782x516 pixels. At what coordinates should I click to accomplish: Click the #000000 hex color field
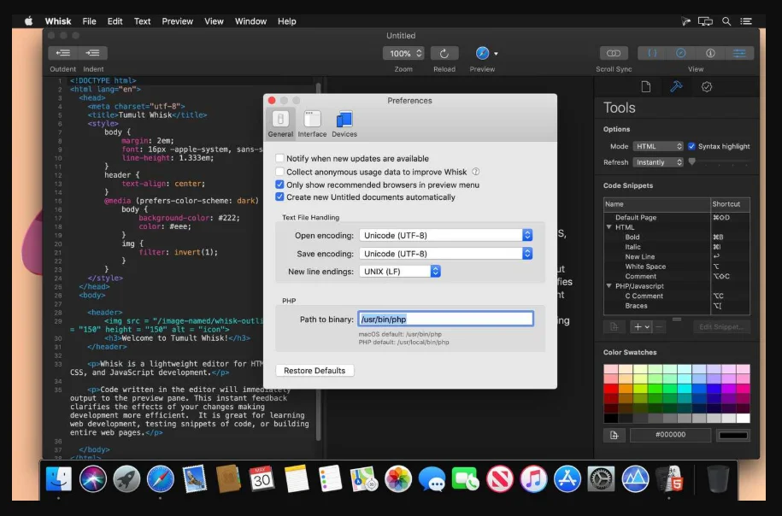tap(670, 435)
